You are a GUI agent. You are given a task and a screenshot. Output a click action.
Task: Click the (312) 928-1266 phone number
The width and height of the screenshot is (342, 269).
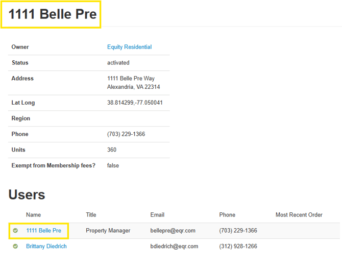(x=238, y=247)
